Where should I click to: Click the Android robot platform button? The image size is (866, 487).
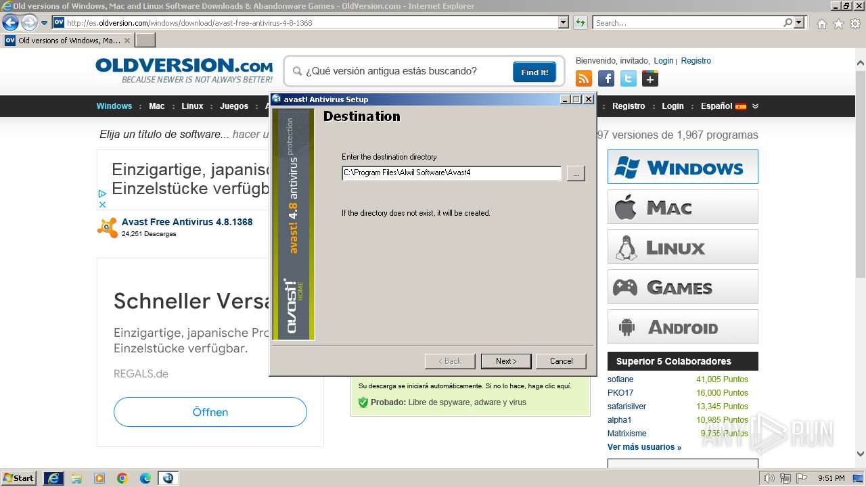click(x=683, y=327)
